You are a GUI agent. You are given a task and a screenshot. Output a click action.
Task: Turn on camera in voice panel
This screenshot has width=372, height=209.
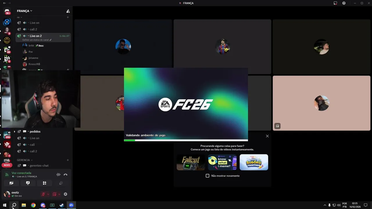tap(11, 183)
